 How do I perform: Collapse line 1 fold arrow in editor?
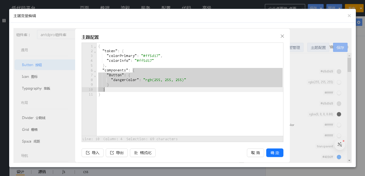[95, 47]
